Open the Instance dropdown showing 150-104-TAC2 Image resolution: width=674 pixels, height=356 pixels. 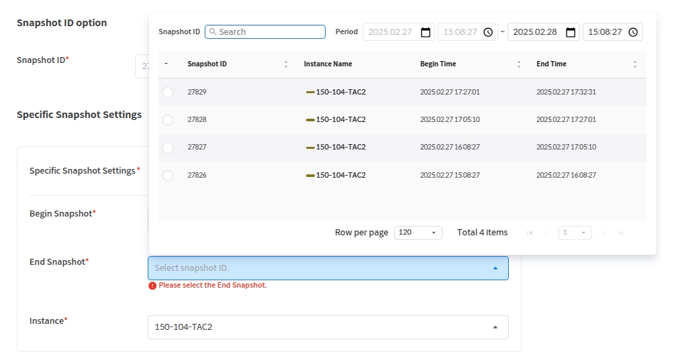(x=328, y=327)
